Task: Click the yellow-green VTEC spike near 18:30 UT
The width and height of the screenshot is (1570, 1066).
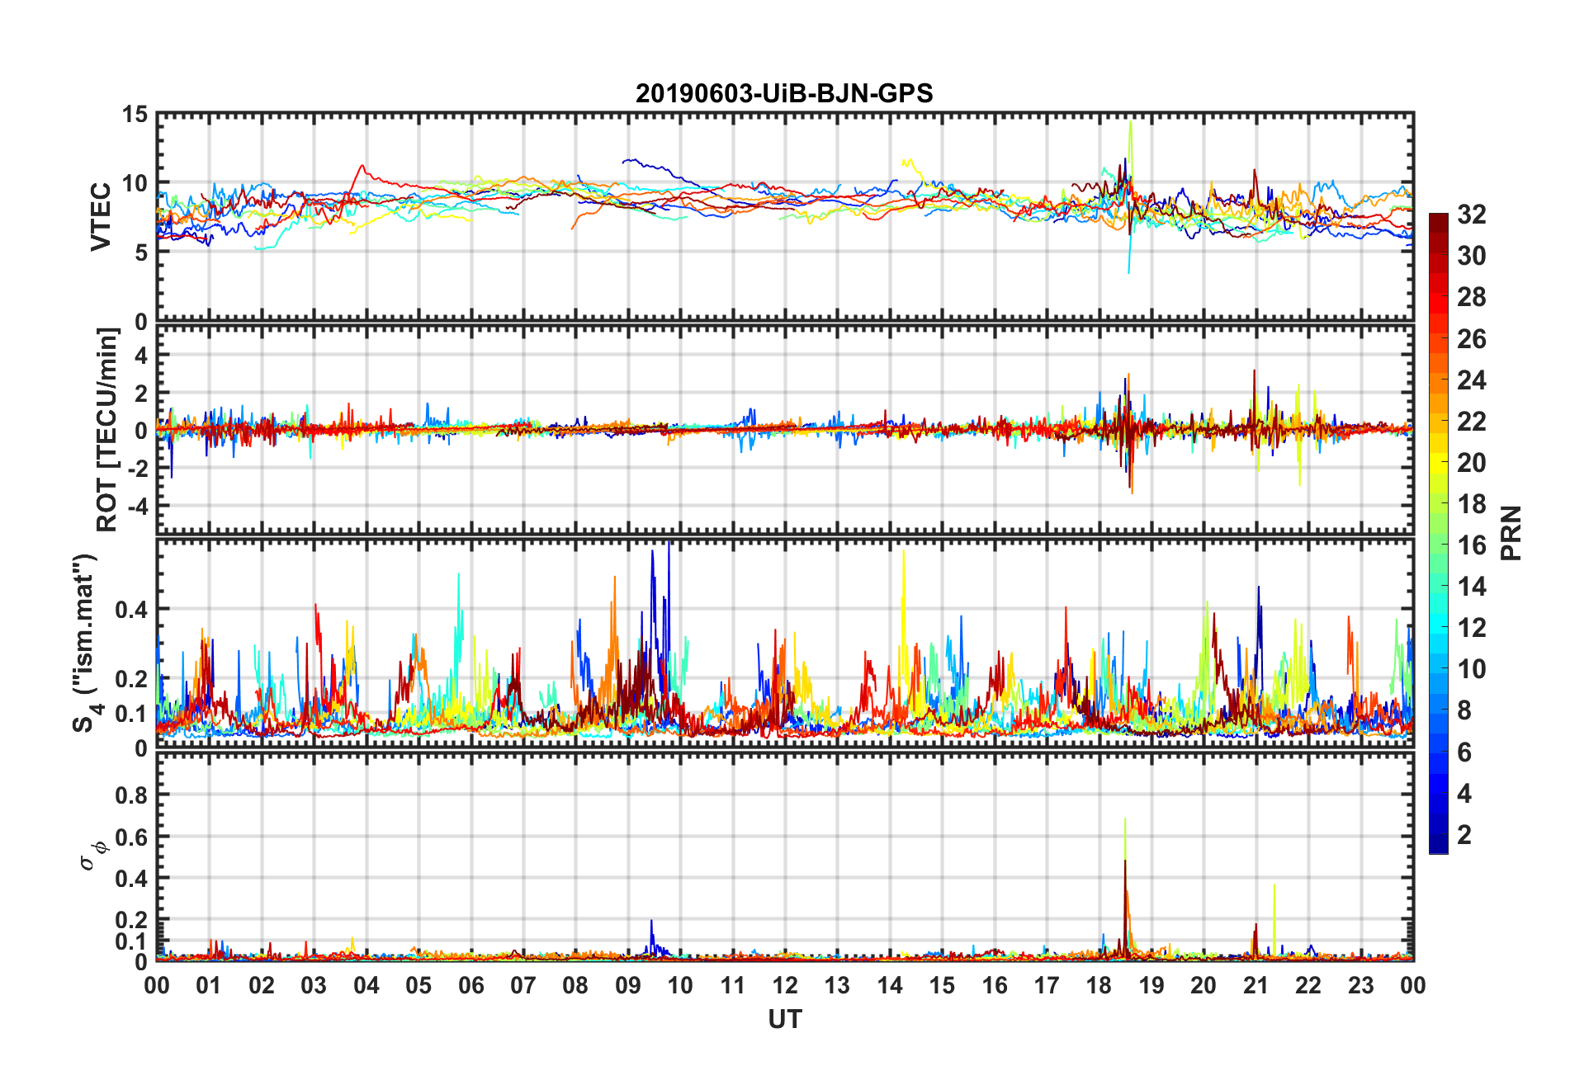Action: (x=1130, y=157)
